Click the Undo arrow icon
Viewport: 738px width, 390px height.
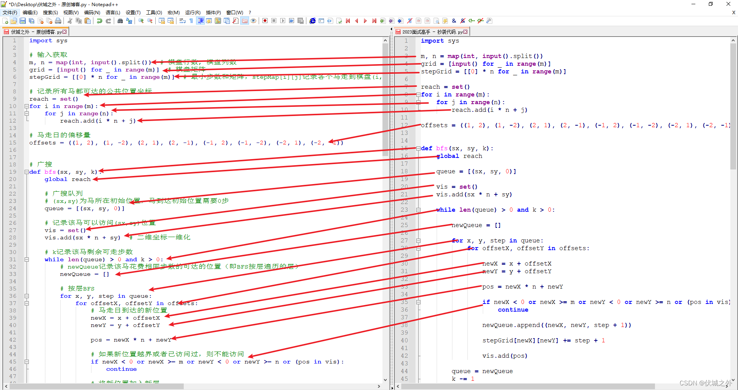click(x=100, y=21)
